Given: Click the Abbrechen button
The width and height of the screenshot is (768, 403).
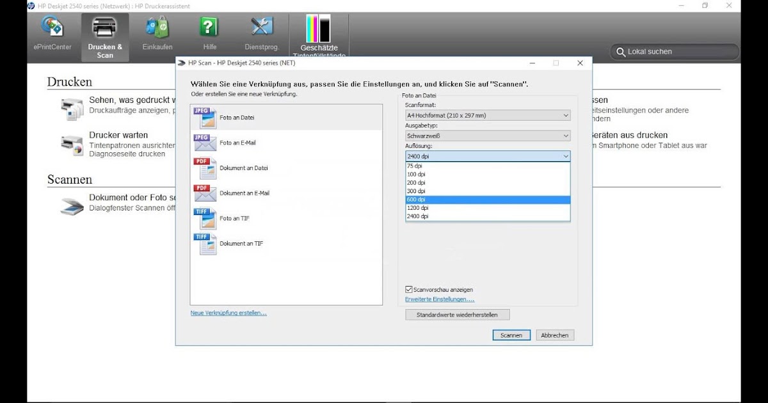Looking at the screenshot, I should [555, 335].
